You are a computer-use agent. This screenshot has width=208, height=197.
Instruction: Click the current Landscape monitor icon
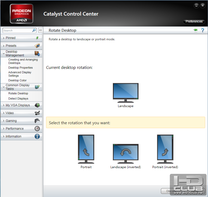126,93
